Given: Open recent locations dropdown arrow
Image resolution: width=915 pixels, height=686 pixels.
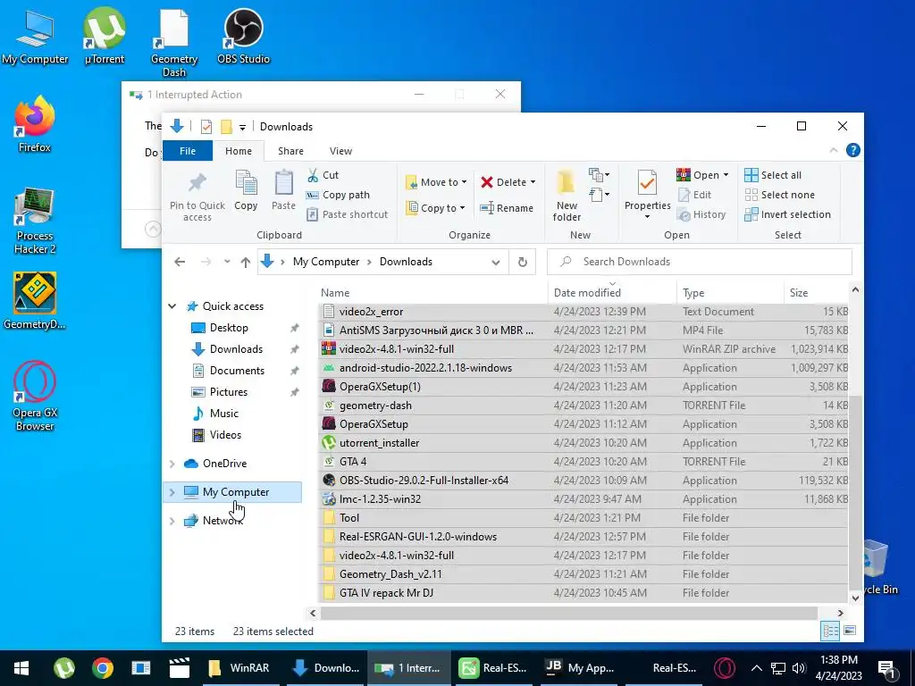Looking at the screenshot, I should click(x=227, y=262).
